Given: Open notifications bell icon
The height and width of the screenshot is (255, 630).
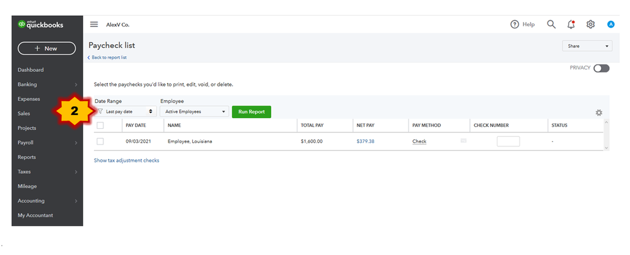Looking at the screenshot, I should [x=571, y=25].
